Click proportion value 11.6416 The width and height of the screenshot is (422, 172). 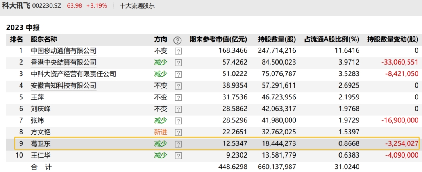(347, 50)
